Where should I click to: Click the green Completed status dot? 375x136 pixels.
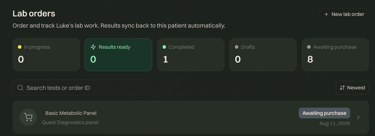pos(164,47)
